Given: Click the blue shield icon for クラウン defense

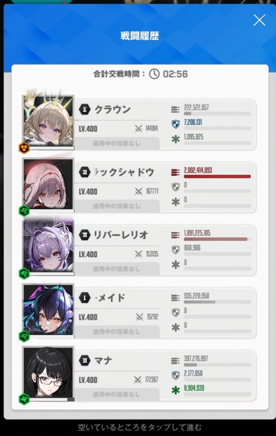Looking at the screenshot, I should [175, 125].
